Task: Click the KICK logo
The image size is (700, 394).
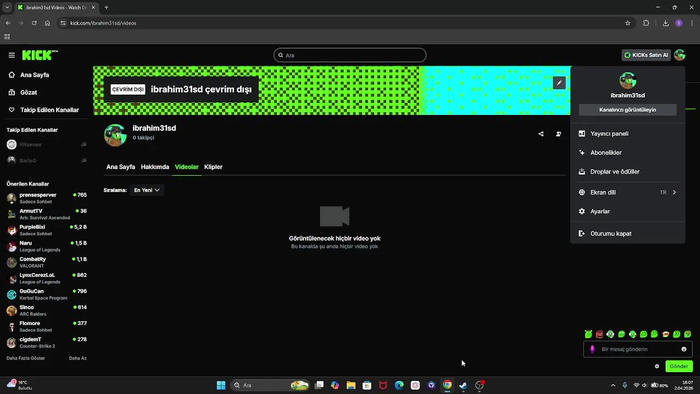Action: (x=40, y=55)
